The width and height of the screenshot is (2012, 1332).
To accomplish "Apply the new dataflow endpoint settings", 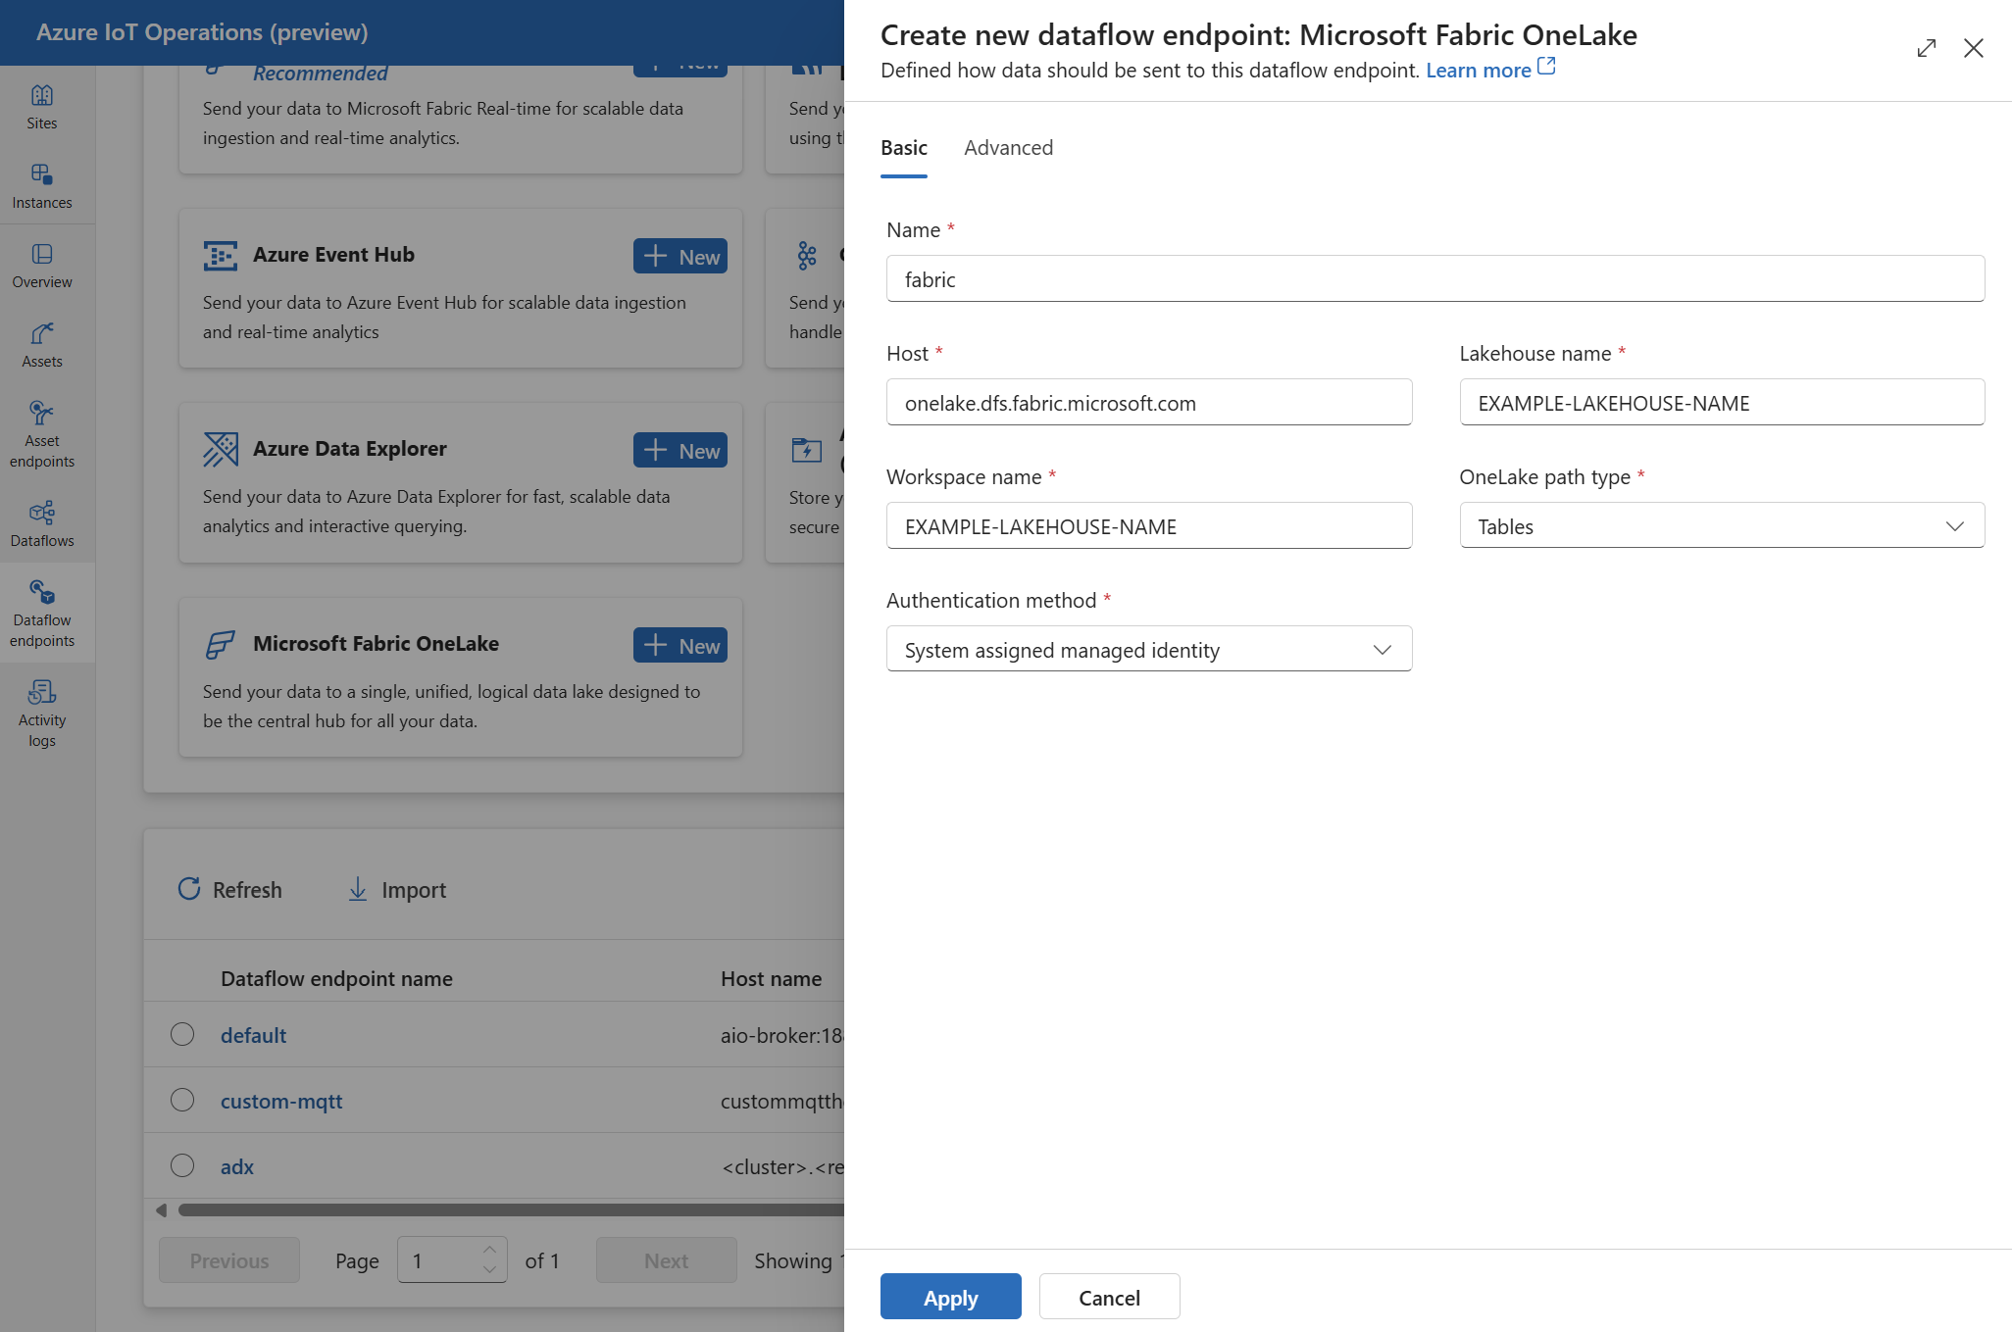I will point(950,1297).
